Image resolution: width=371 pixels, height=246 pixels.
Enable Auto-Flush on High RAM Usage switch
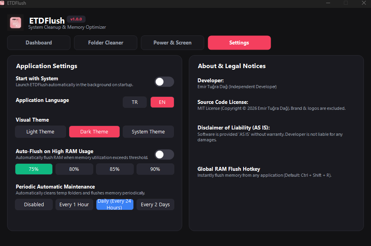click(164, 155)
